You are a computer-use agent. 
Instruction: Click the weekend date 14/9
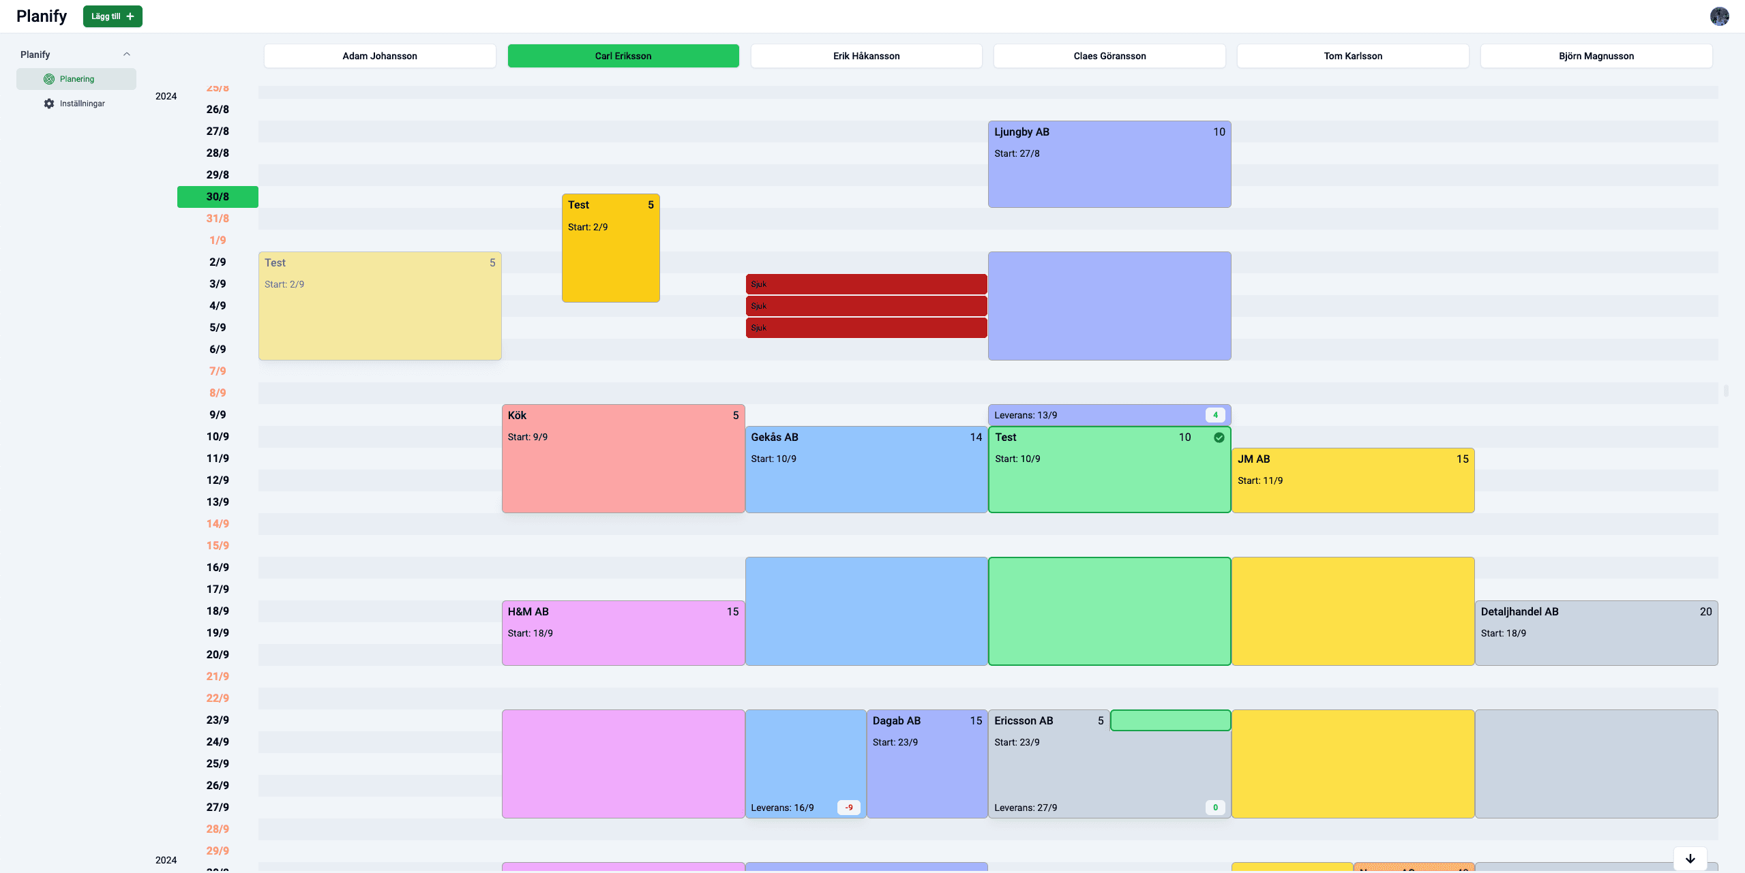218,524
